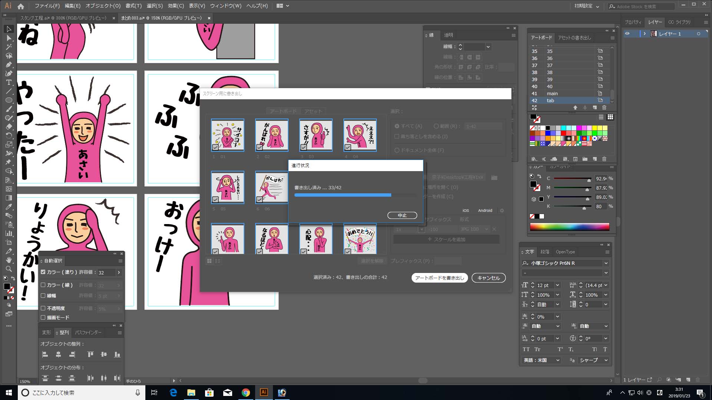Screen dimensions: 712x400
Task: Click Adobe Stock search field
Action: click(642, 6)
